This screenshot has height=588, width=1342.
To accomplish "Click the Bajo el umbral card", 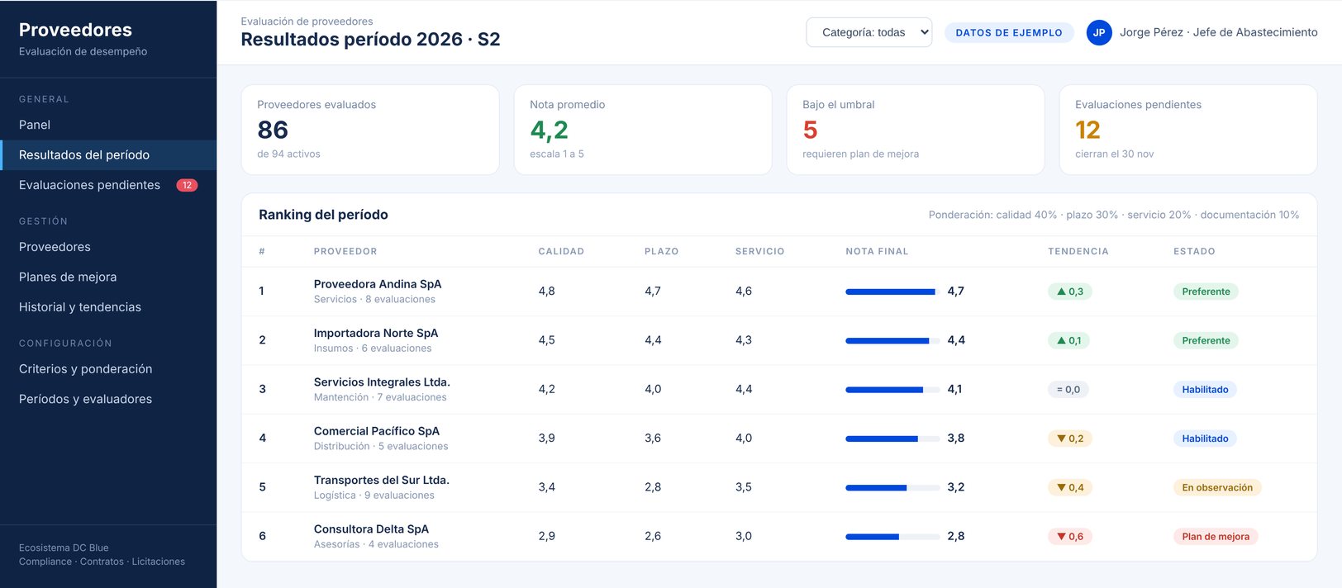I will [x=915, y=130].
